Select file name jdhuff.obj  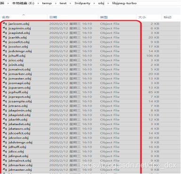point(17,147)
